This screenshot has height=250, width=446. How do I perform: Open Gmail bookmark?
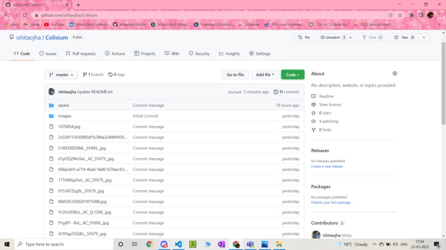pos(32,24)
